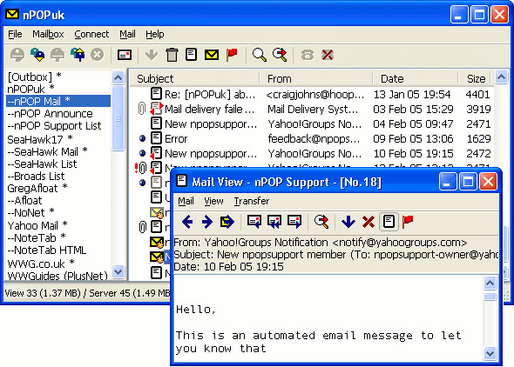Open the File menu
The height and width of the screenshot is (367, 514).
tap(15, 34)
